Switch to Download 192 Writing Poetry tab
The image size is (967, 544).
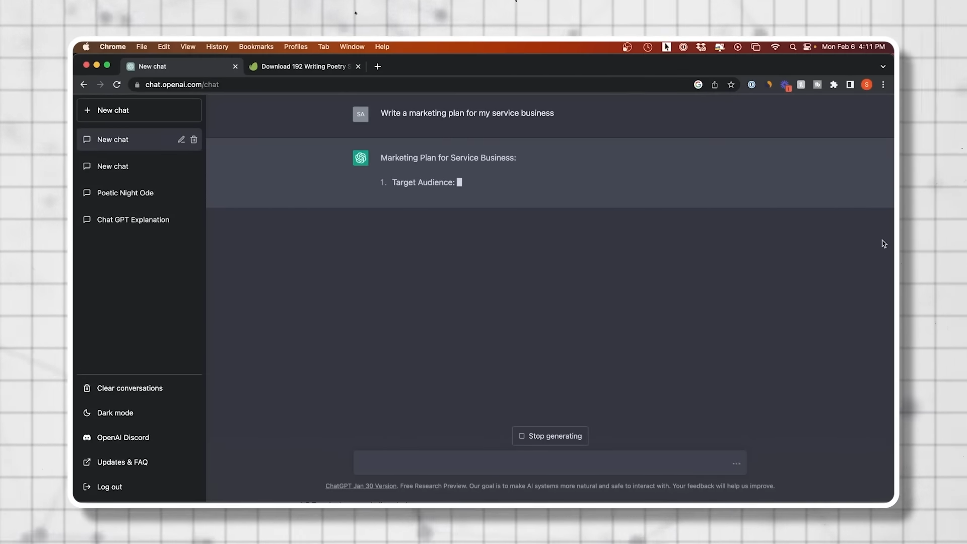303,66
